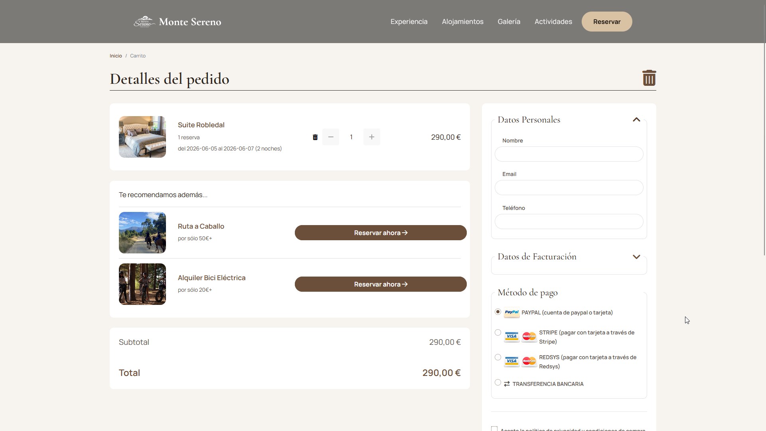Click the Suite Robledal bedroom thumbnail
The image size is (766, 431).
click(x=142, y=137)
